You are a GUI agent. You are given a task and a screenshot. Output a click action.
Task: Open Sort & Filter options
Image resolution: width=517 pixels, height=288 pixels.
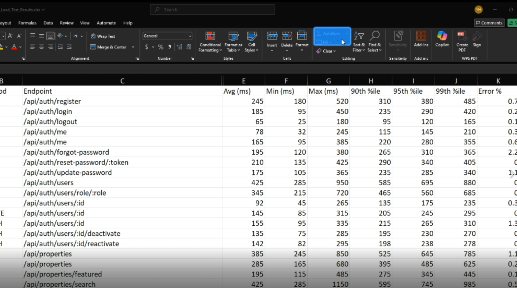pos(359,42)
